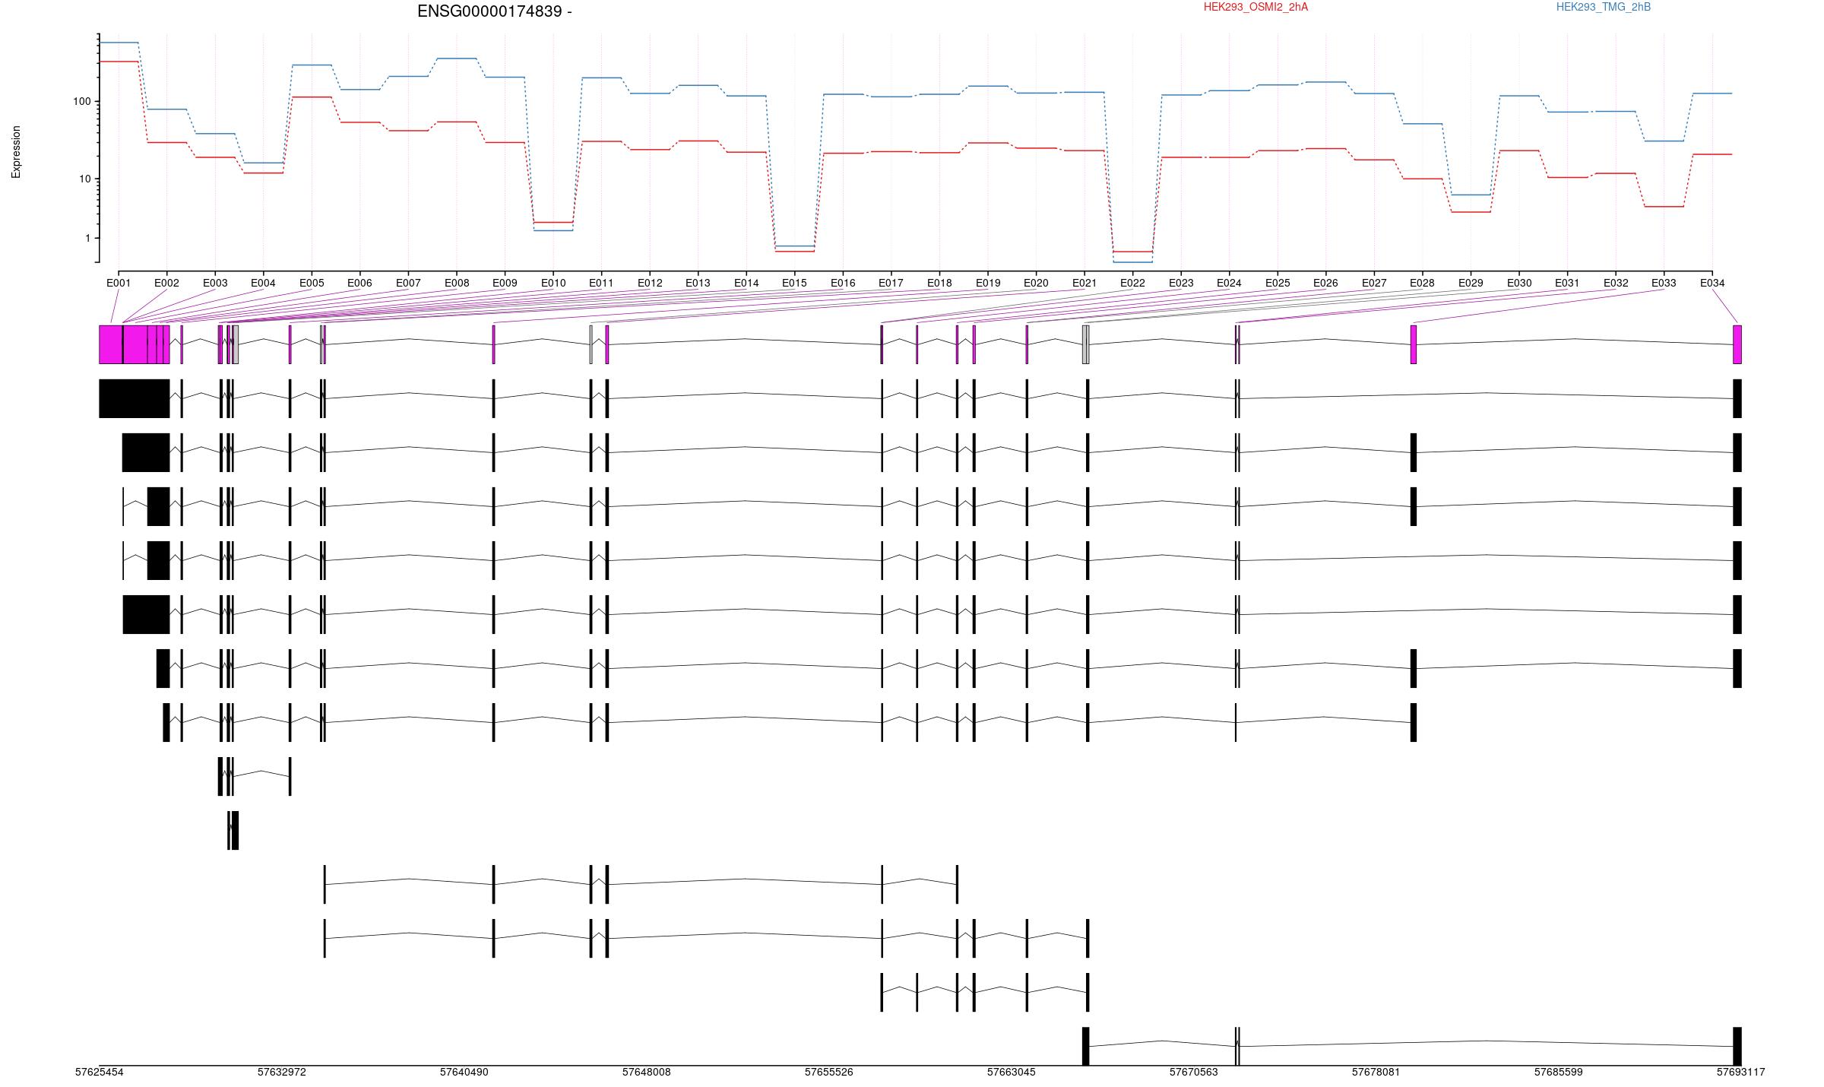
Task: Select exon bin label E025
Action: [x=1278, y=283]
